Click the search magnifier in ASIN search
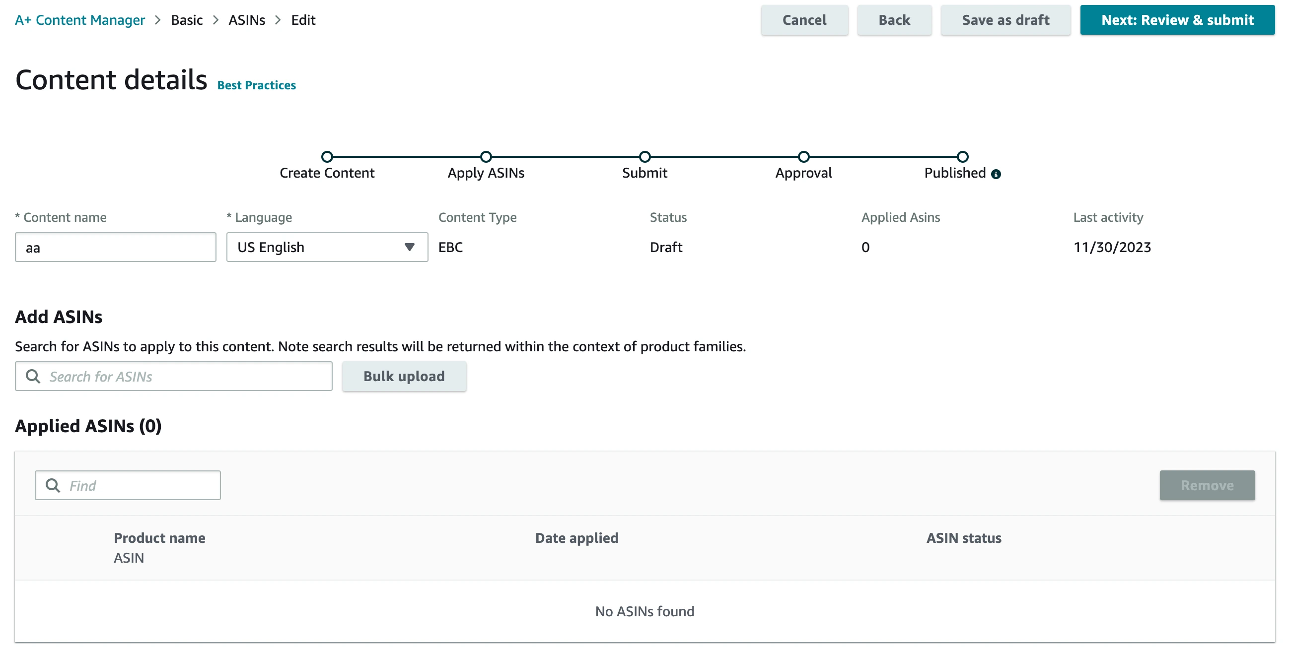Viewport: 1290px width, 651px height. tap(33, 376)
